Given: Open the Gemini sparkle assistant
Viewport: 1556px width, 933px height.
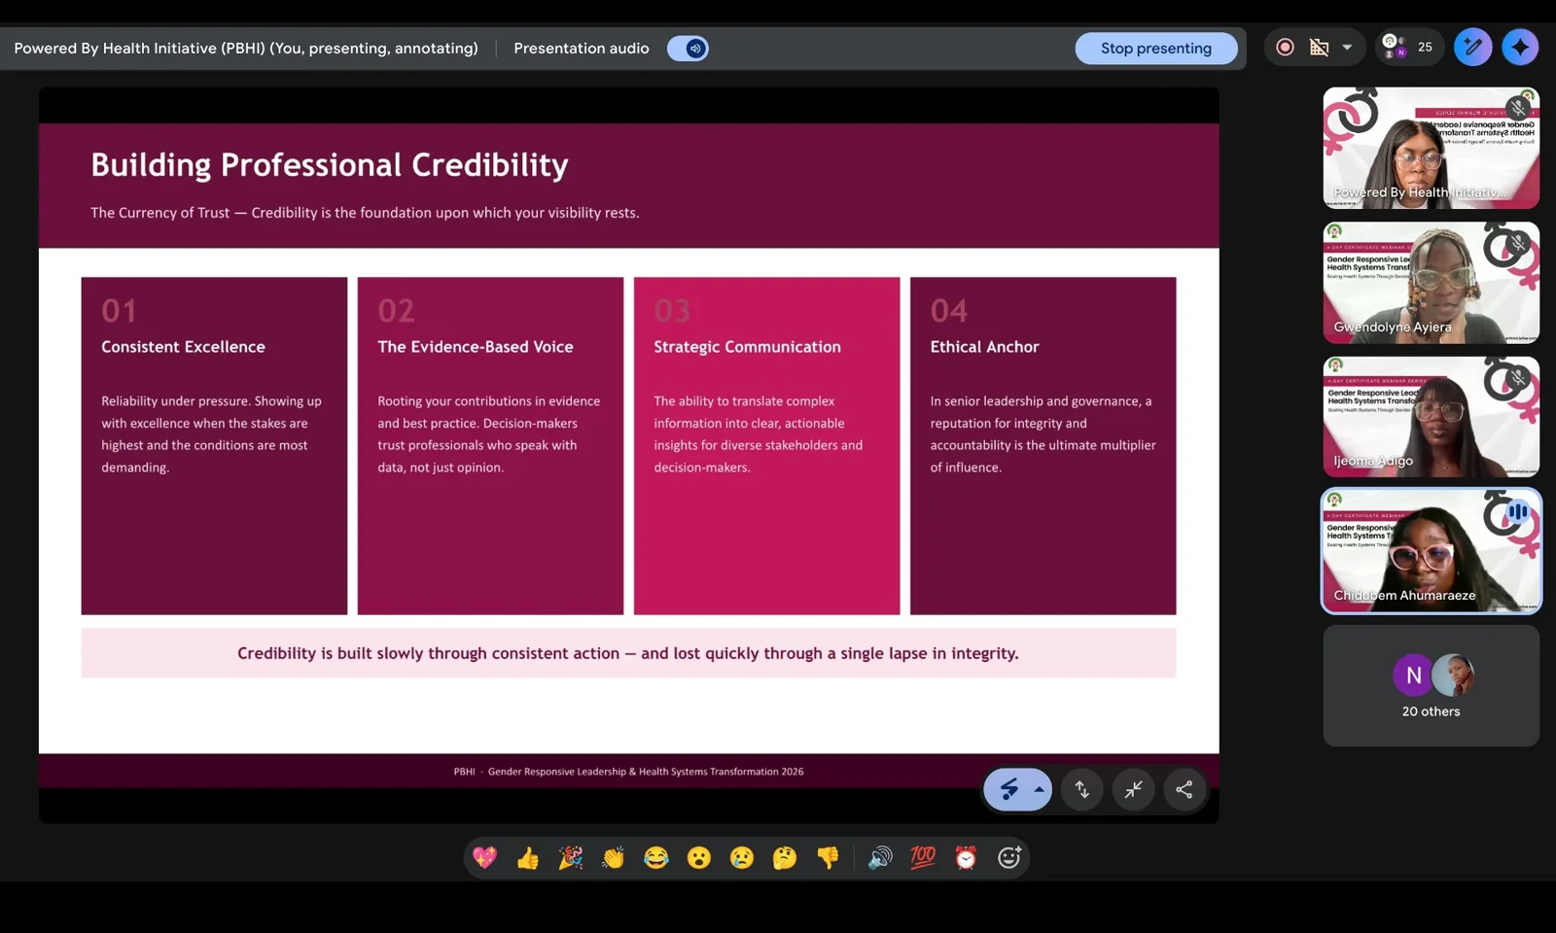Looking at the screenshot, I should point(1519,47).
